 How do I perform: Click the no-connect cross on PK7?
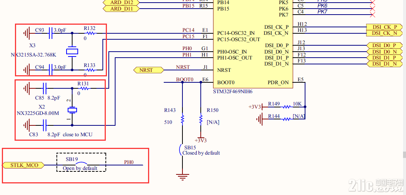[373, 15]
